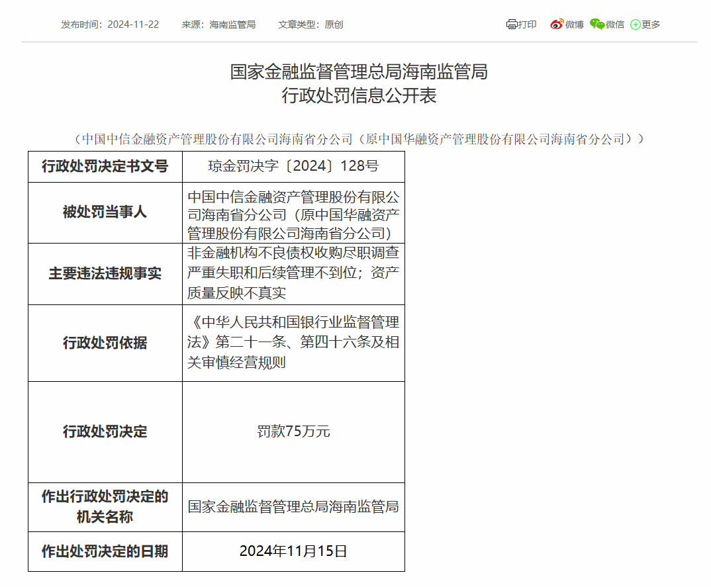The width and height of the screenshot is (711, 587).
Task: Click the article type 原创 text
Action: click(334, 24)
